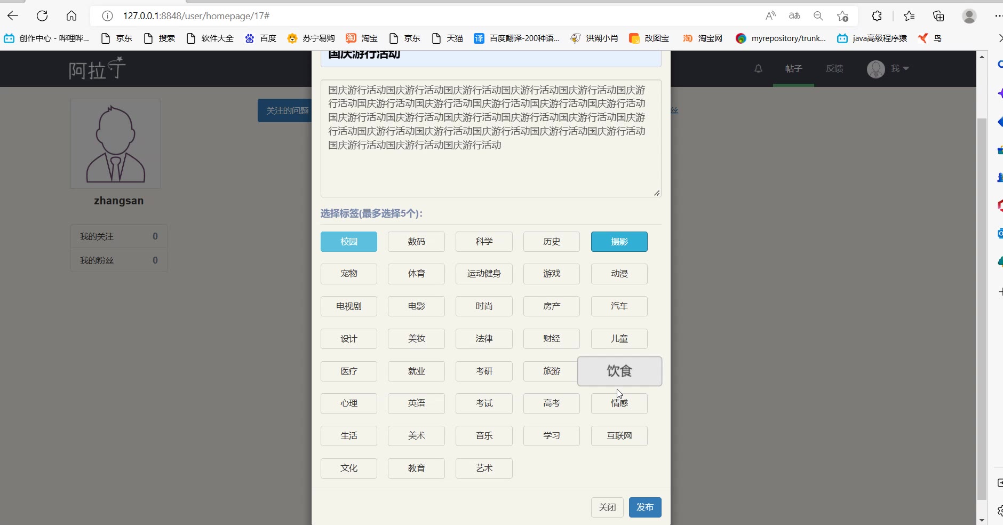Open the read aloud icon
1003x525 pixels.
click(770, 16)
